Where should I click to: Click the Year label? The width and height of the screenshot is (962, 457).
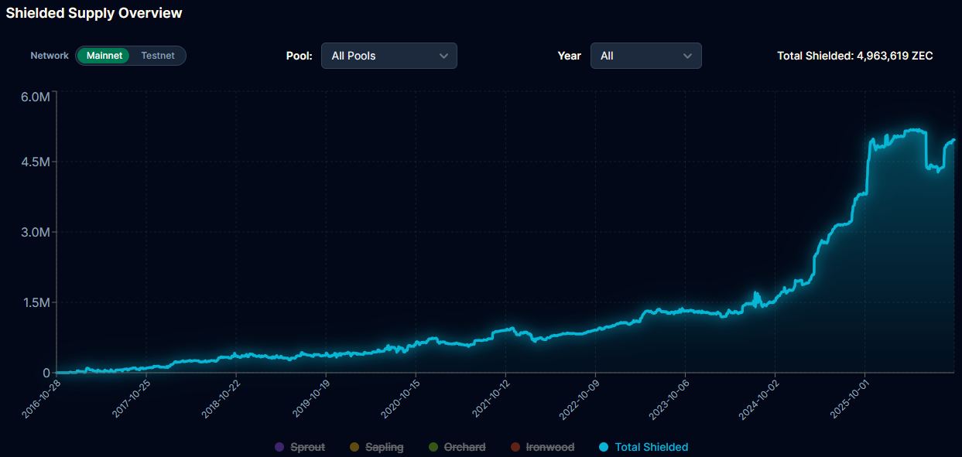pyautogui.click(x=569, y=56)
